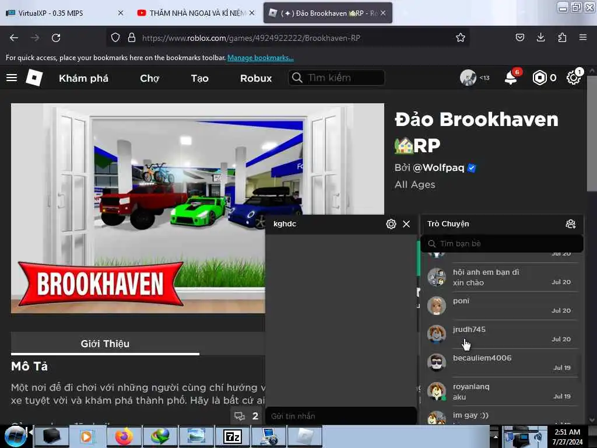Switch to the THĂM NHÀ NGOẠI YouTube tab
Viewport: 597px width, 448px height.
(x=196, y=13)
